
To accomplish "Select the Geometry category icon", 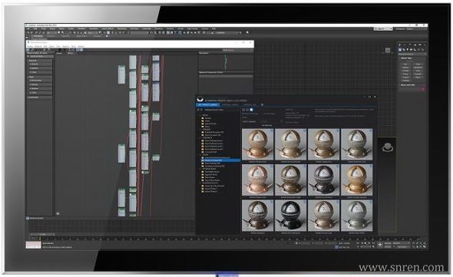I will (x=400, y=50).
